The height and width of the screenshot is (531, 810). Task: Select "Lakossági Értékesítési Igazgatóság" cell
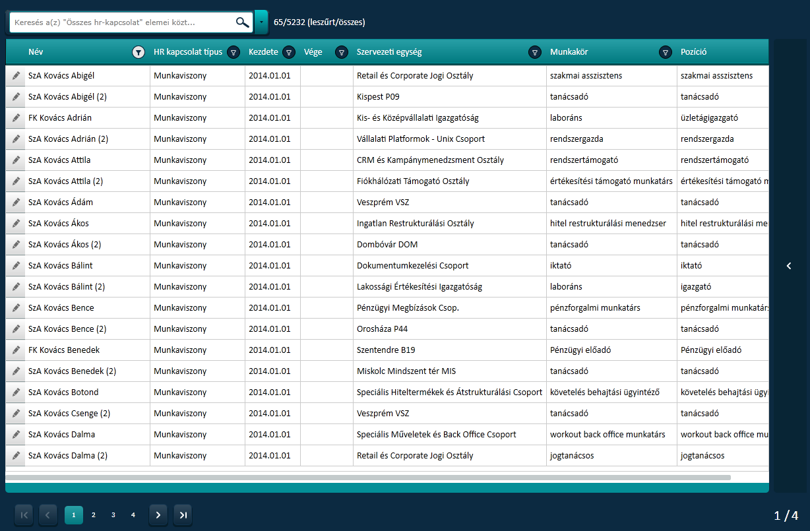tap(450, 287)
